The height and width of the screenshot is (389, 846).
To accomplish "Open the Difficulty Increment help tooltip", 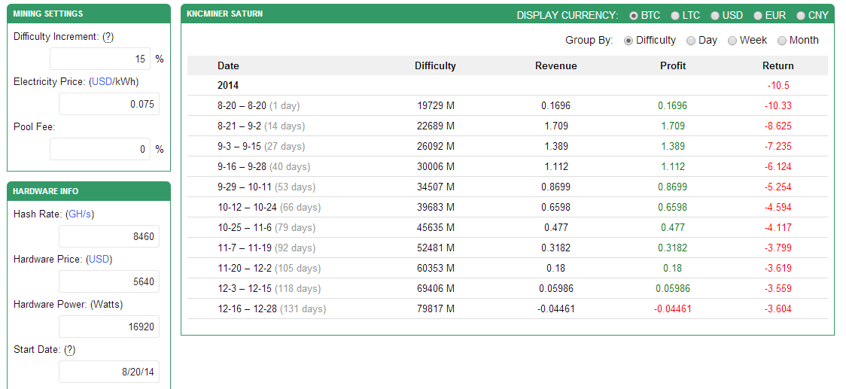I will pos(108,37).
